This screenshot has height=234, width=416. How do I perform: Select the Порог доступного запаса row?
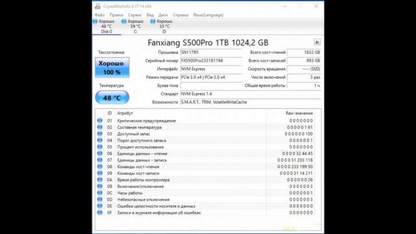click(x=205, y=140)
